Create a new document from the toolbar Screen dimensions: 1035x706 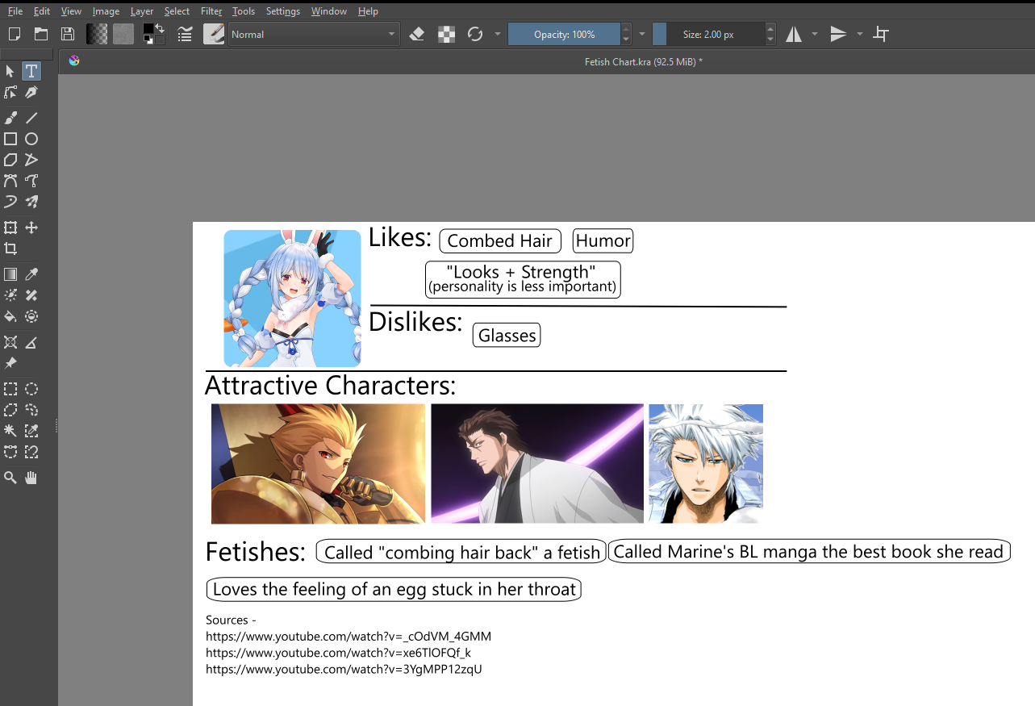(15, 34)
